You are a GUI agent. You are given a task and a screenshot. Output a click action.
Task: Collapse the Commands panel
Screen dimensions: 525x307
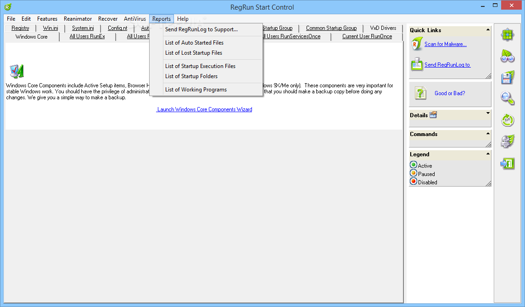pos(488,133)
